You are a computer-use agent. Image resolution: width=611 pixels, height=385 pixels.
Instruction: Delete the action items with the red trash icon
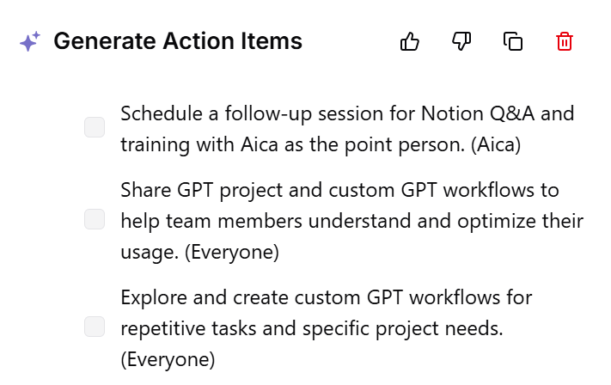coord(565,41)
